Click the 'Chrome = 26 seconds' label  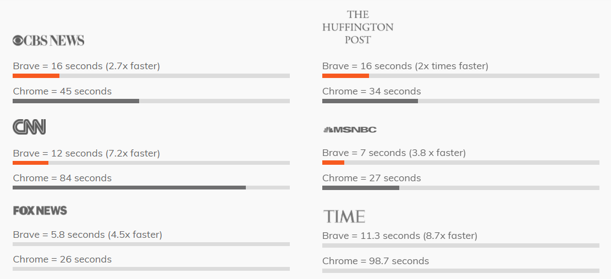pyautogui.click(x=62, y=259)
